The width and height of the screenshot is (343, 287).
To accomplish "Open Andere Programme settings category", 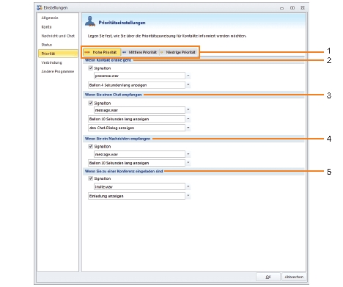I will pyautogui.click(x=58, y=71).
